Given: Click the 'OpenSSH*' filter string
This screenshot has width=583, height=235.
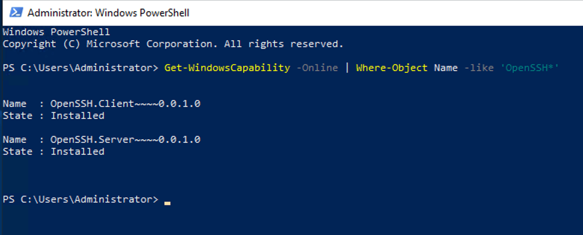Looking at the screenshot, I should 529,68.
